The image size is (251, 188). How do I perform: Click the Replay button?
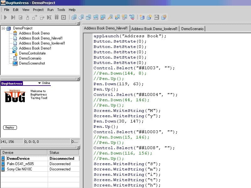pos(10,128)
